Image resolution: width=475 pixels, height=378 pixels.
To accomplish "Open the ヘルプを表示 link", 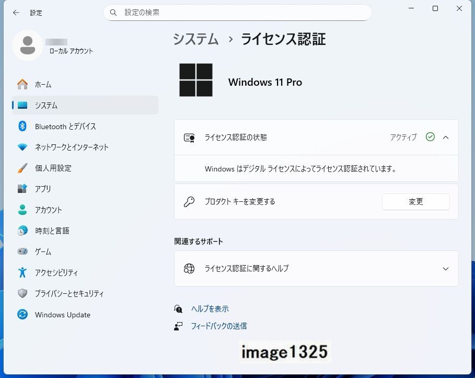I will (210, 308).
